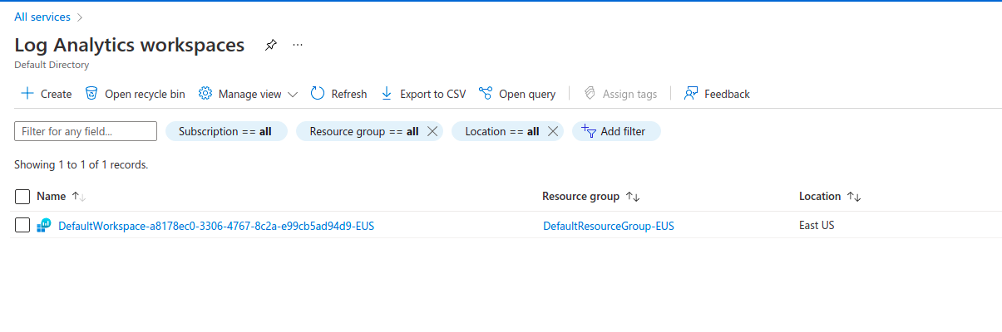Tick the select-all checkbox in the header
The image size is (1002, 332).
click(x=22, y=197)
